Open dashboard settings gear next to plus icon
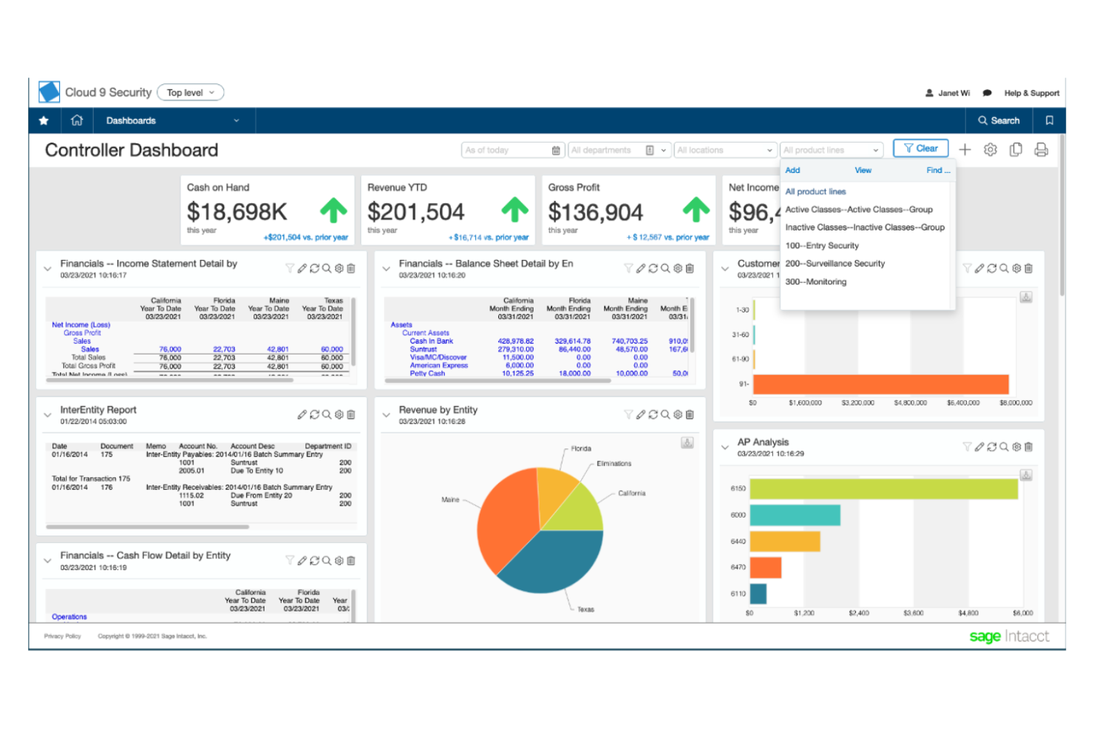The height and width of the screenshot is (729, 1094). click(991, 149)
